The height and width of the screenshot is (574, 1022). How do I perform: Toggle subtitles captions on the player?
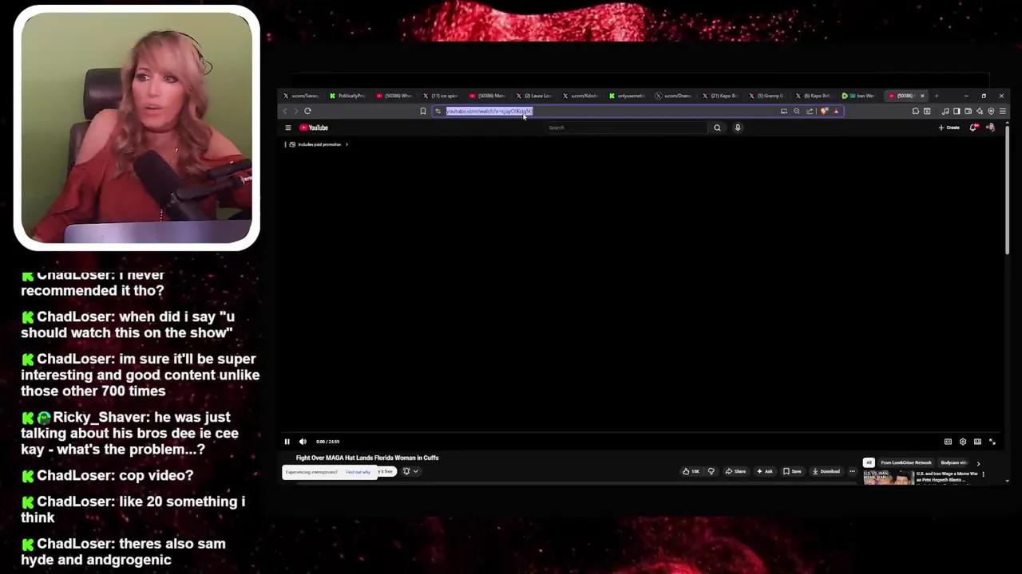(948, 442)
